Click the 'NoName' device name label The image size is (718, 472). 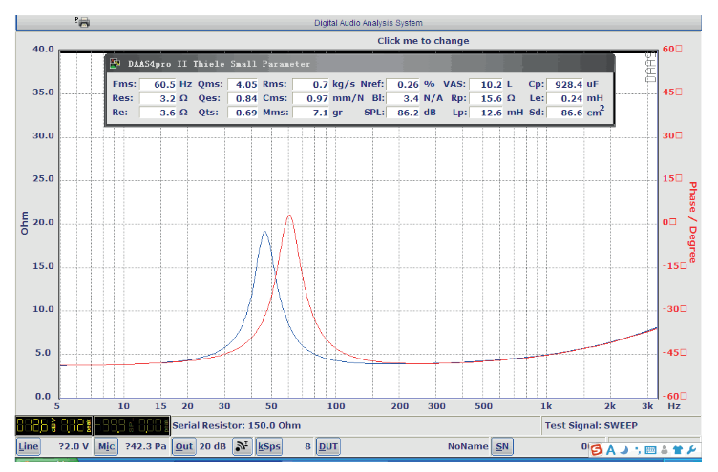[x=468, y=446]
